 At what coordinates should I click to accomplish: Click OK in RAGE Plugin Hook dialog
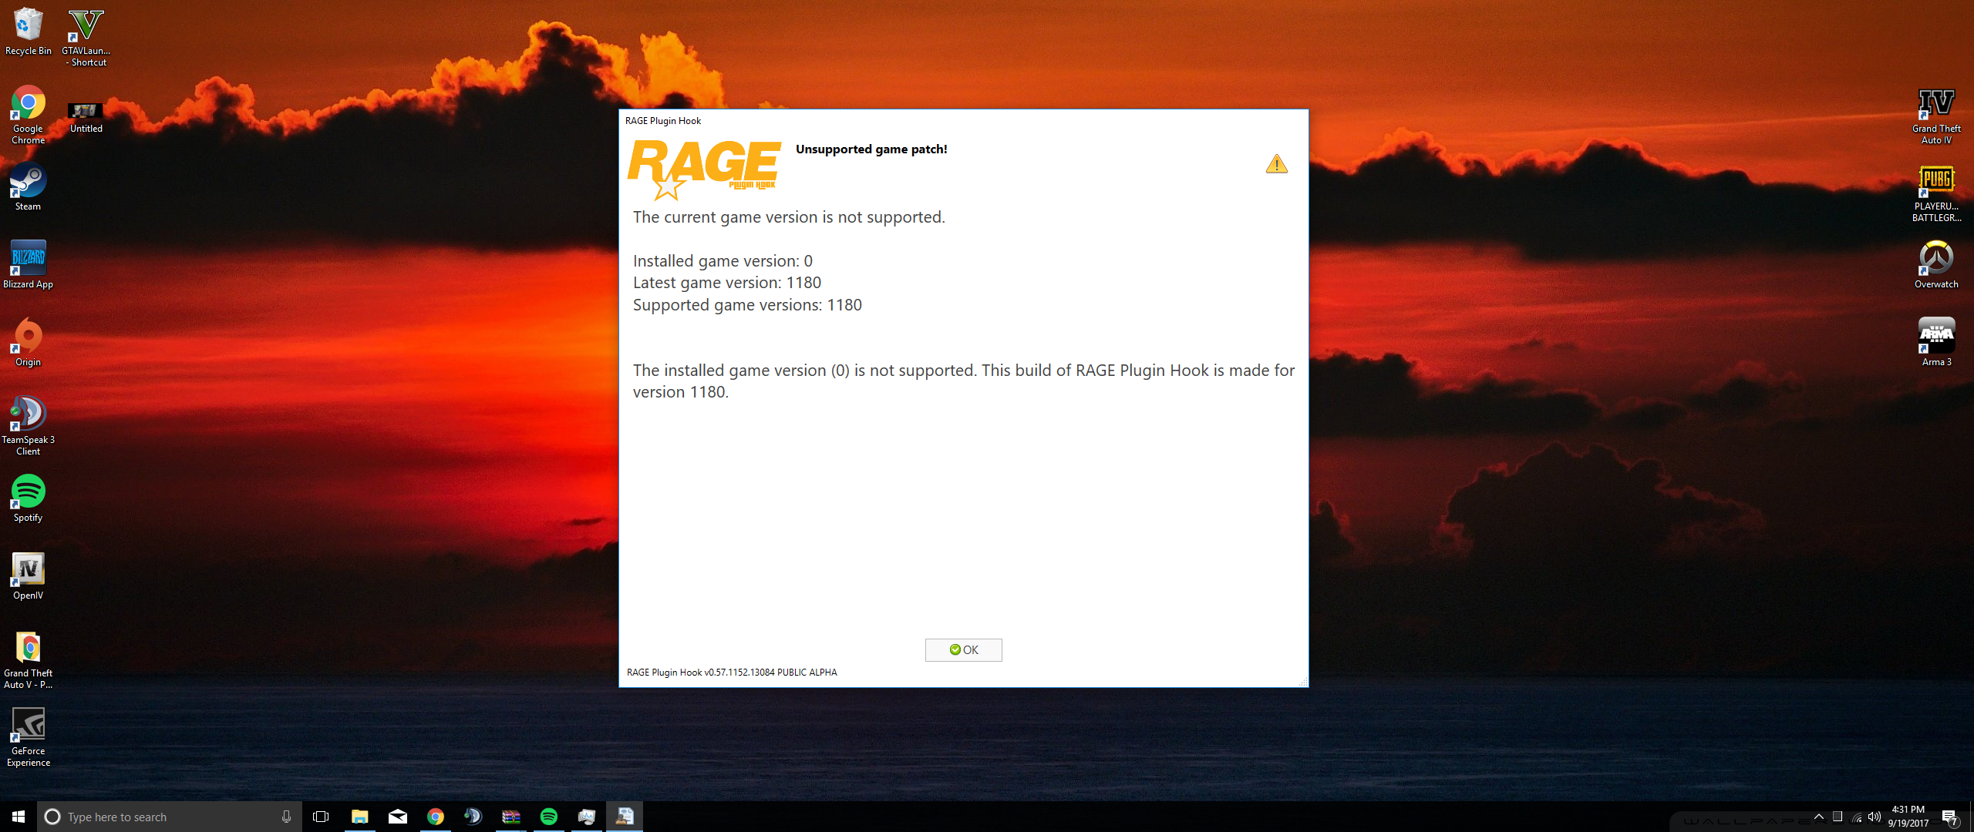click(963, 650)
